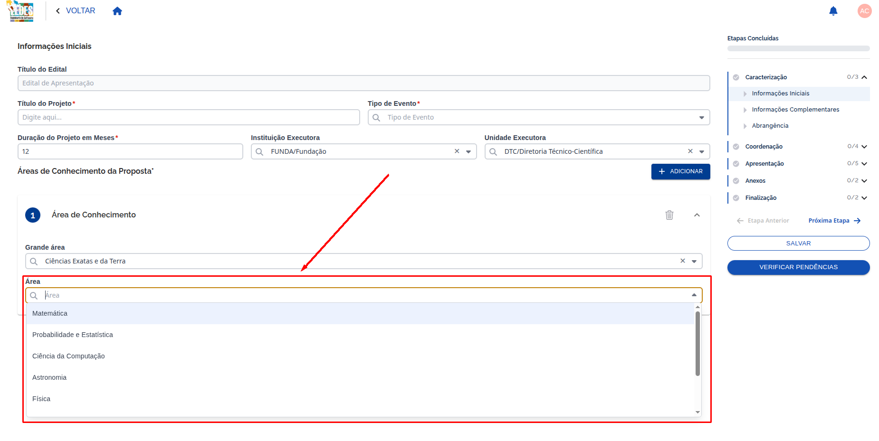Open the Grande área dropdown arrow
Viewport: 879px width, 441px height.
coord(694,262)
